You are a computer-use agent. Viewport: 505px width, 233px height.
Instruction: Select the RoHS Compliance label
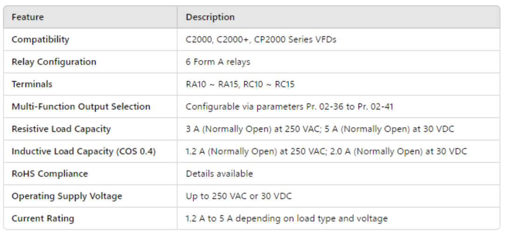point(49,174)
